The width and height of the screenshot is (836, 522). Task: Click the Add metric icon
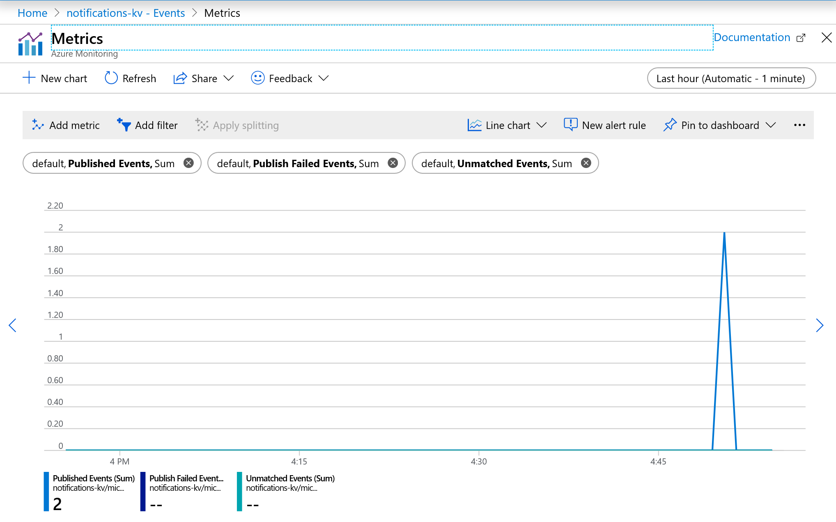tap(38, 124)
